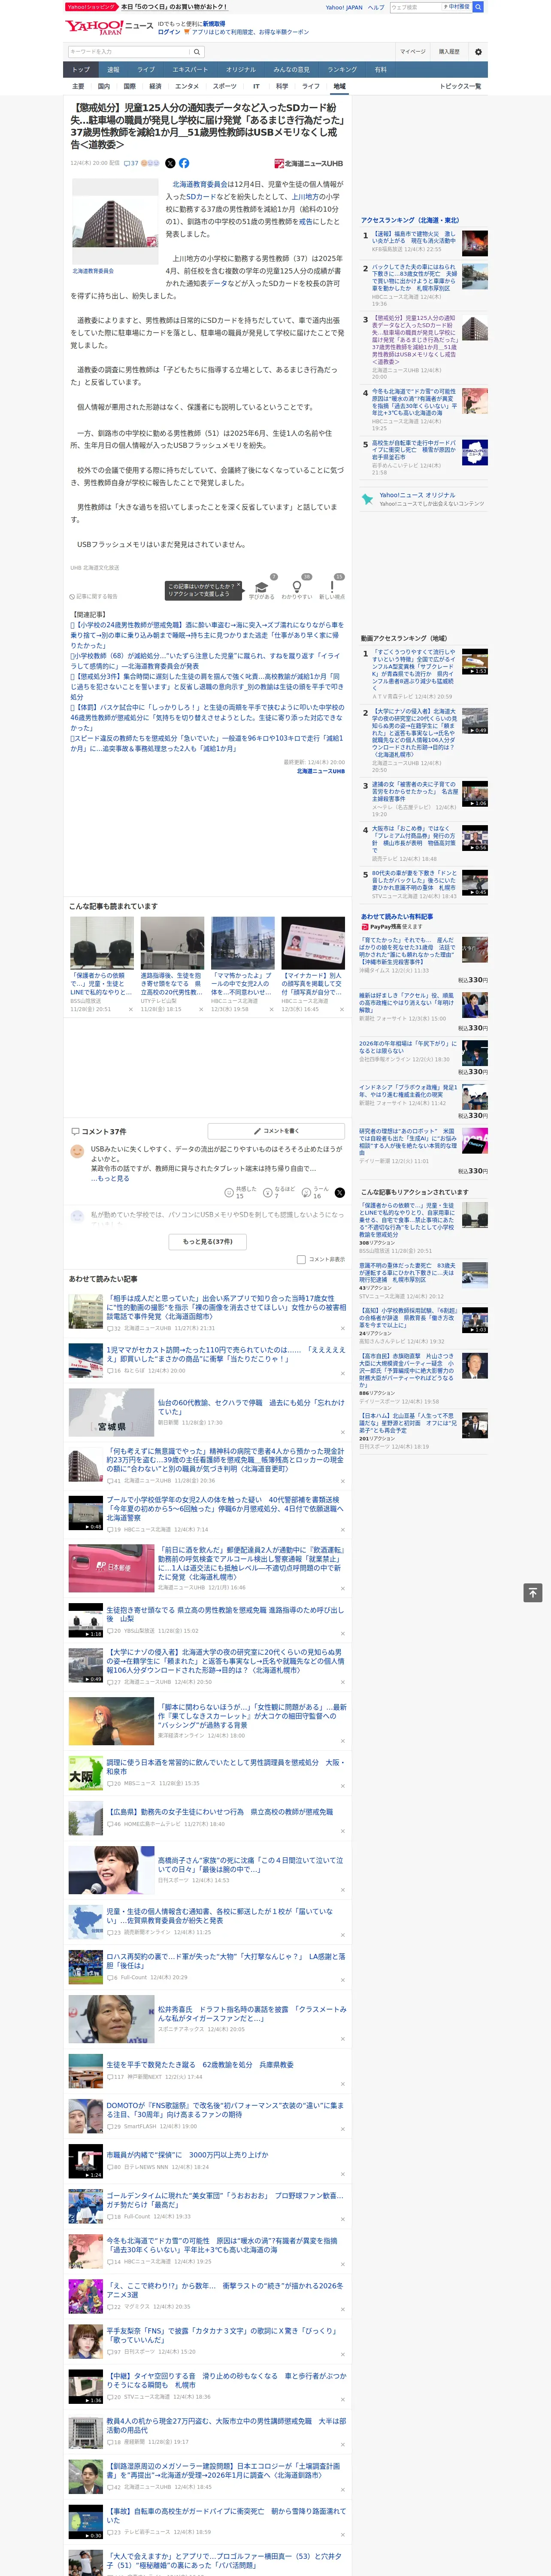This screenshot has width=551, height=2576.
Task: Open the 速報 tab
Action: [x=113, y=70]
